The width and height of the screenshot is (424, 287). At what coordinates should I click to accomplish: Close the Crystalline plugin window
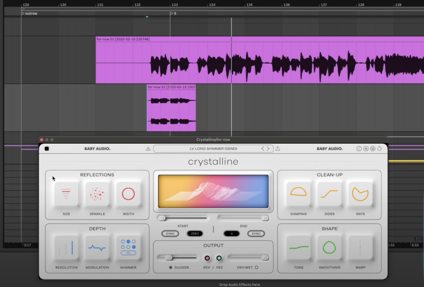point(42,140)
